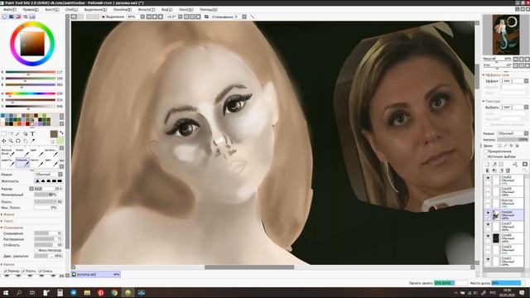Screen dimensions: 530x298
Task: Select the Move tool
Action: pyautogui.click(x=3, y=141)
